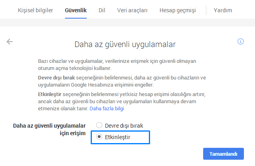Image resolution: width=255 pixels, height=166 pixels.
Task: Click the Yardım menu item
Action: click(223, 10)
